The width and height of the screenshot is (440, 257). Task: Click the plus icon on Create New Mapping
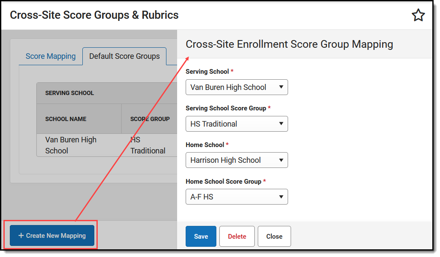[21, 236]
